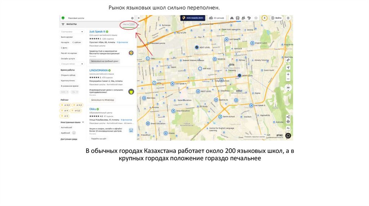The image size is (369, 206).
Task: Click Записаться на пробный урок button
Action: pos(105,61)
